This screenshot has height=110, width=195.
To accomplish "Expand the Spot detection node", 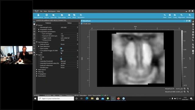I will pos(39,46).
